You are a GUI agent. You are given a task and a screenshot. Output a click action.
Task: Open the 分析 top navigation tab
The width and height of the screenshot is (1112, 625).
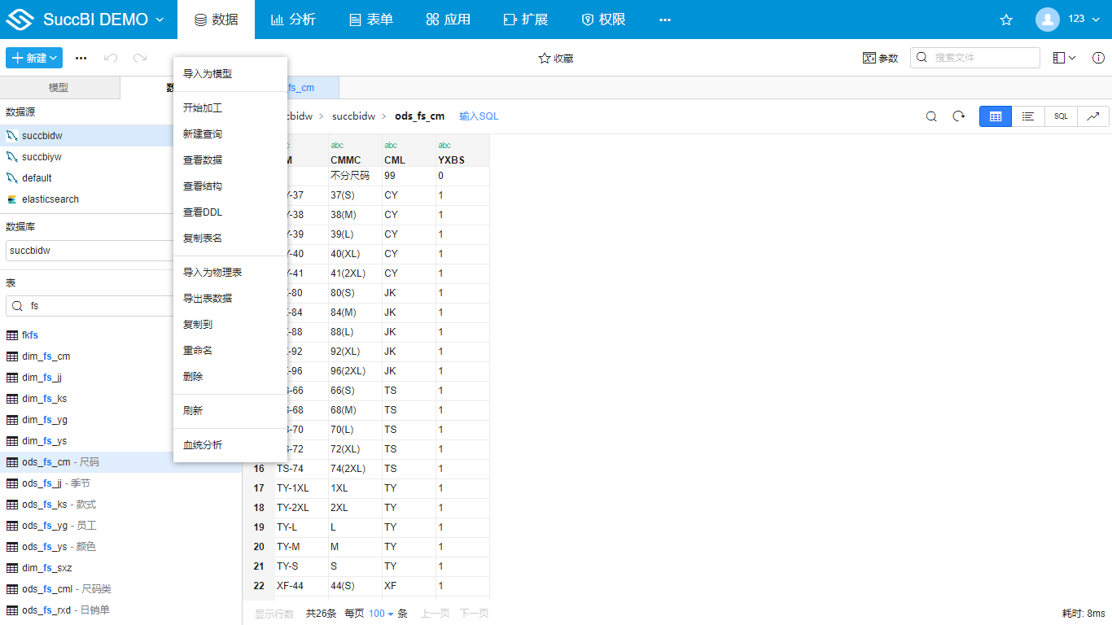(x=293, y=20)
